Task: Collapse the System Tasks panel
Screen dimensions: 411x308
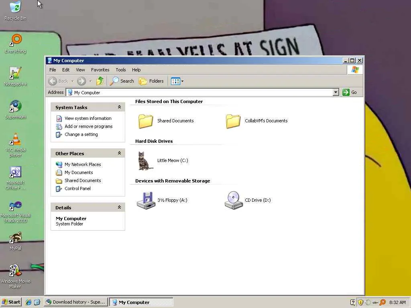Action: click(x=120, y=107)
